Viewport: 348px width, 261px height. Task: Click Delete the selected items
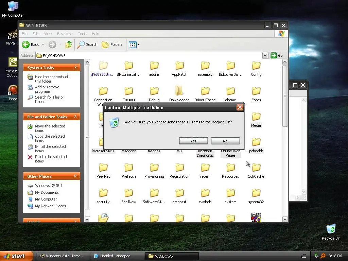(51, 159)
